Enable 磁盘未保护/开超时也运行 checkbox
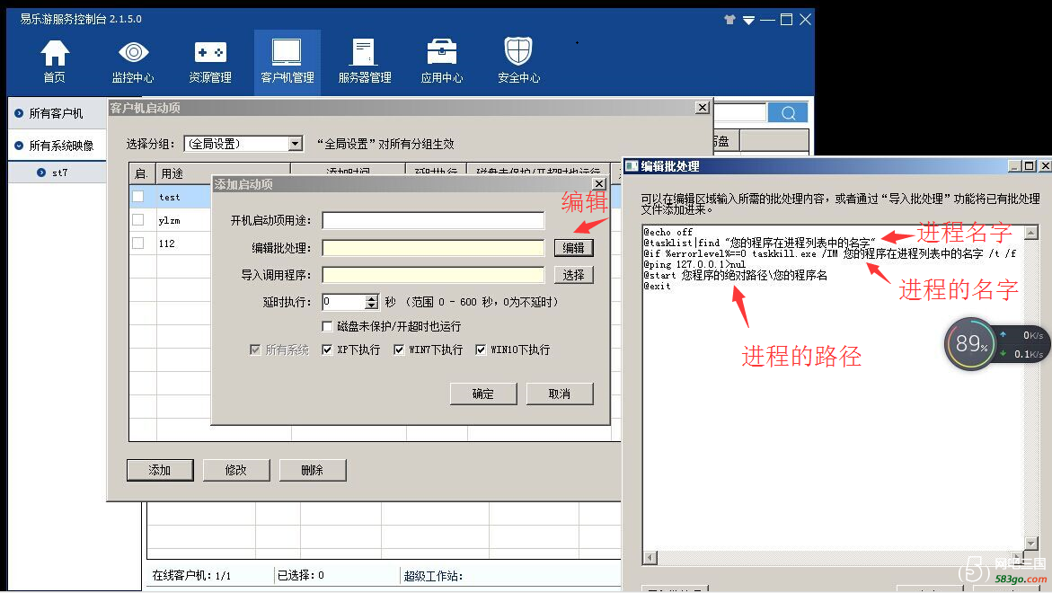The height and width of the screenshot is (593, 1052). pos(327,326)
